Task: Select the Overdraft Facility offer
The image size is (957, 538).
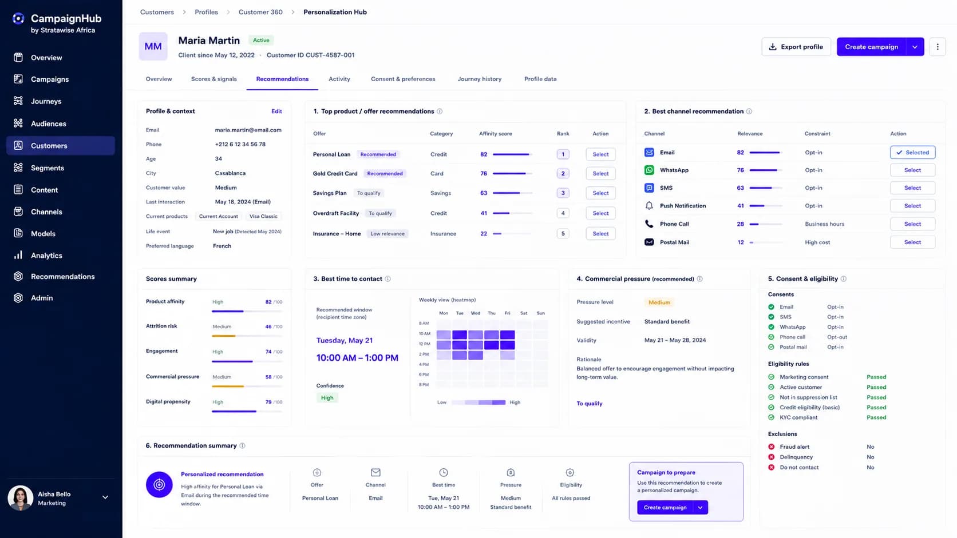Action: click(x=600, y=213)
